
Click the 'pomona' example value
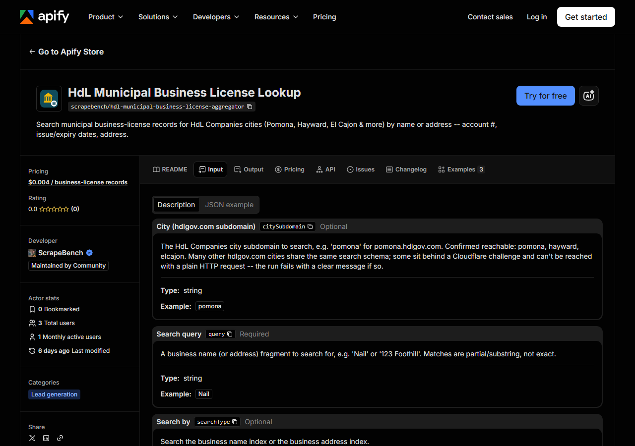(210, 306)
